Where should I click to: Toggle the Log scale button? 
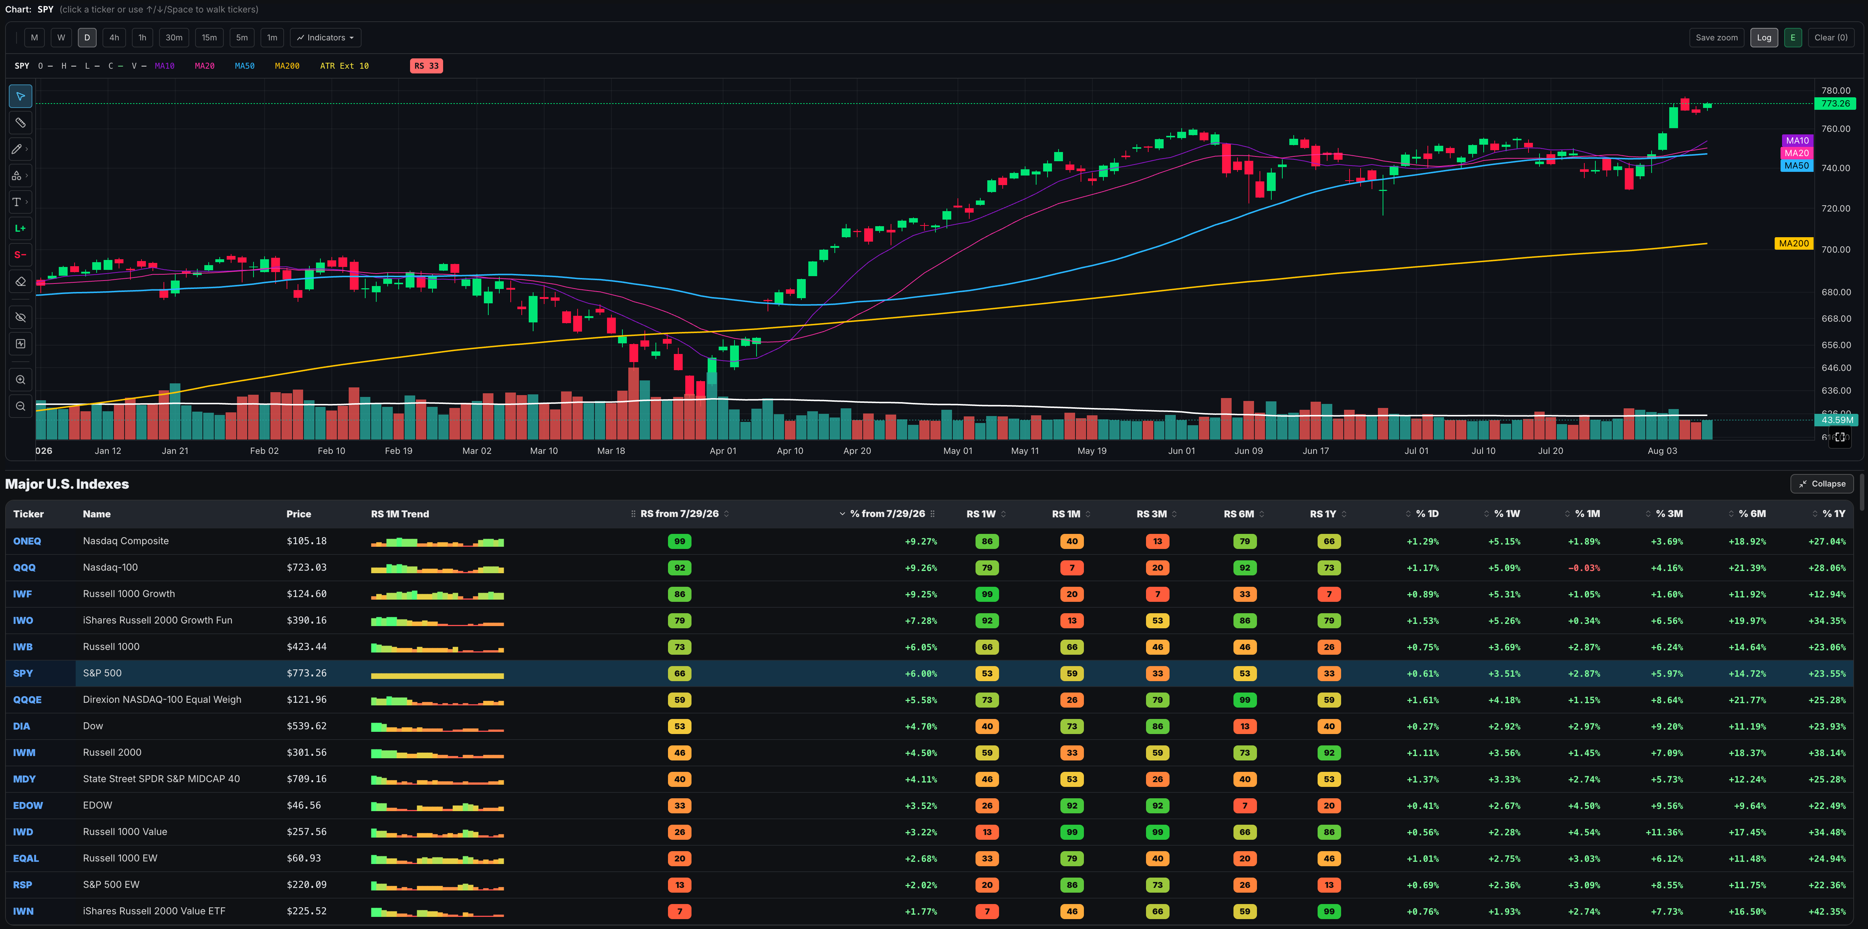pos(1764,38)
